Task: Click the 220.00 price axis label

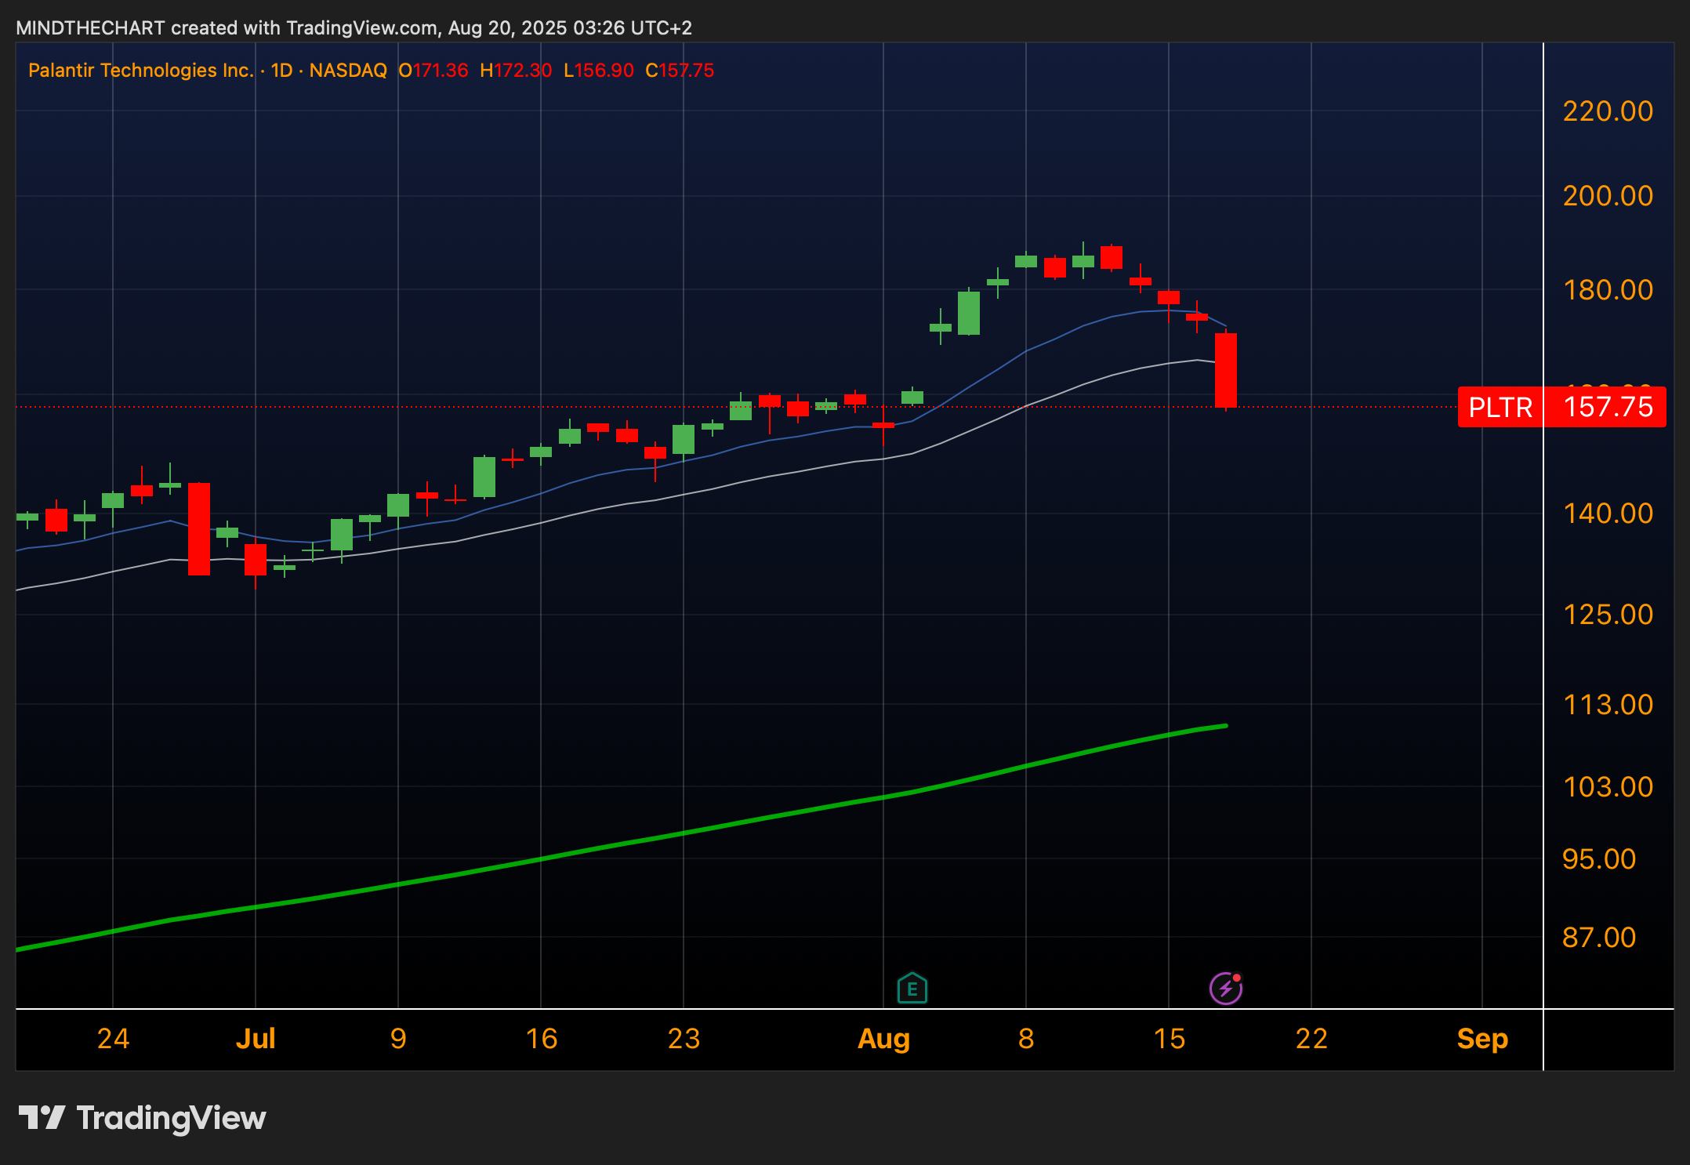Action: (x=1607, y=111)
